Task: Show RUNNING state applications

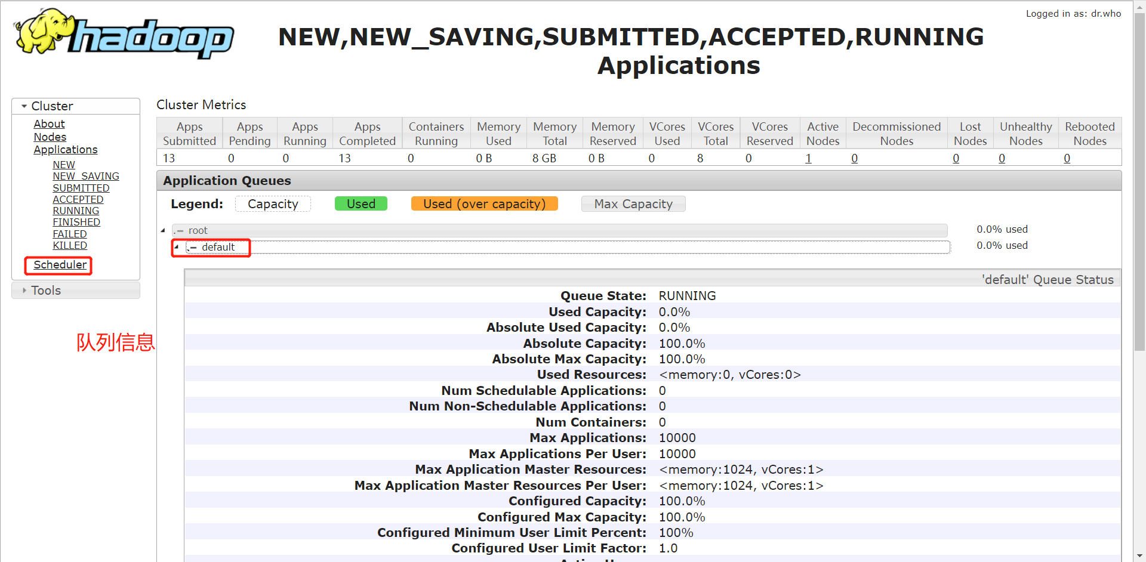Action: (x=76, y=211)
